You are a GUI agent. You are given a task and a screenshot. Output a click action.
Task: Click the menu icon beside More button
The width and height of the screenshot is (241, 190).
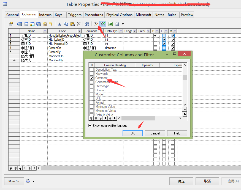point(28,181)
